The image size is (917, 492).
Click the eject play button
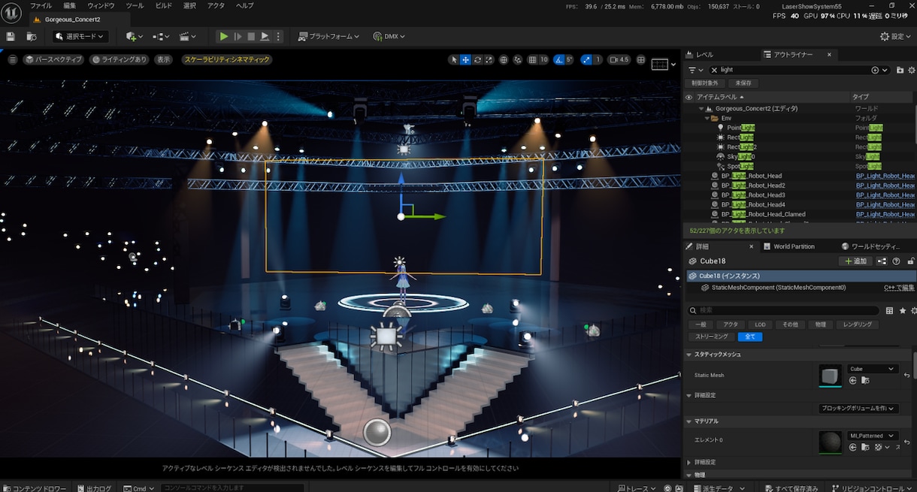coord(265,36)
